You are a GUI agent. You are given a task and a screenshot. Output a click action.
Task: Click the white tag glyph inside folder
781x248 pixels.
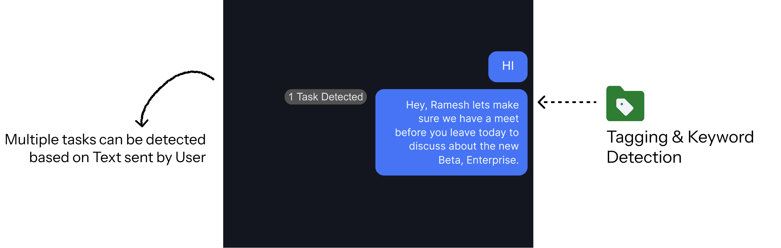(625, 107)
